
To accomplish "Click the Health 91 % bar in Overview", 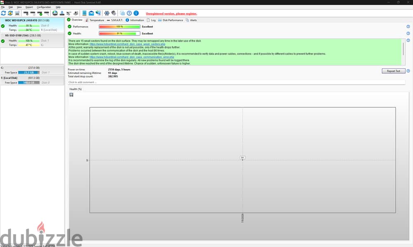I will click(x=120, y=33).
